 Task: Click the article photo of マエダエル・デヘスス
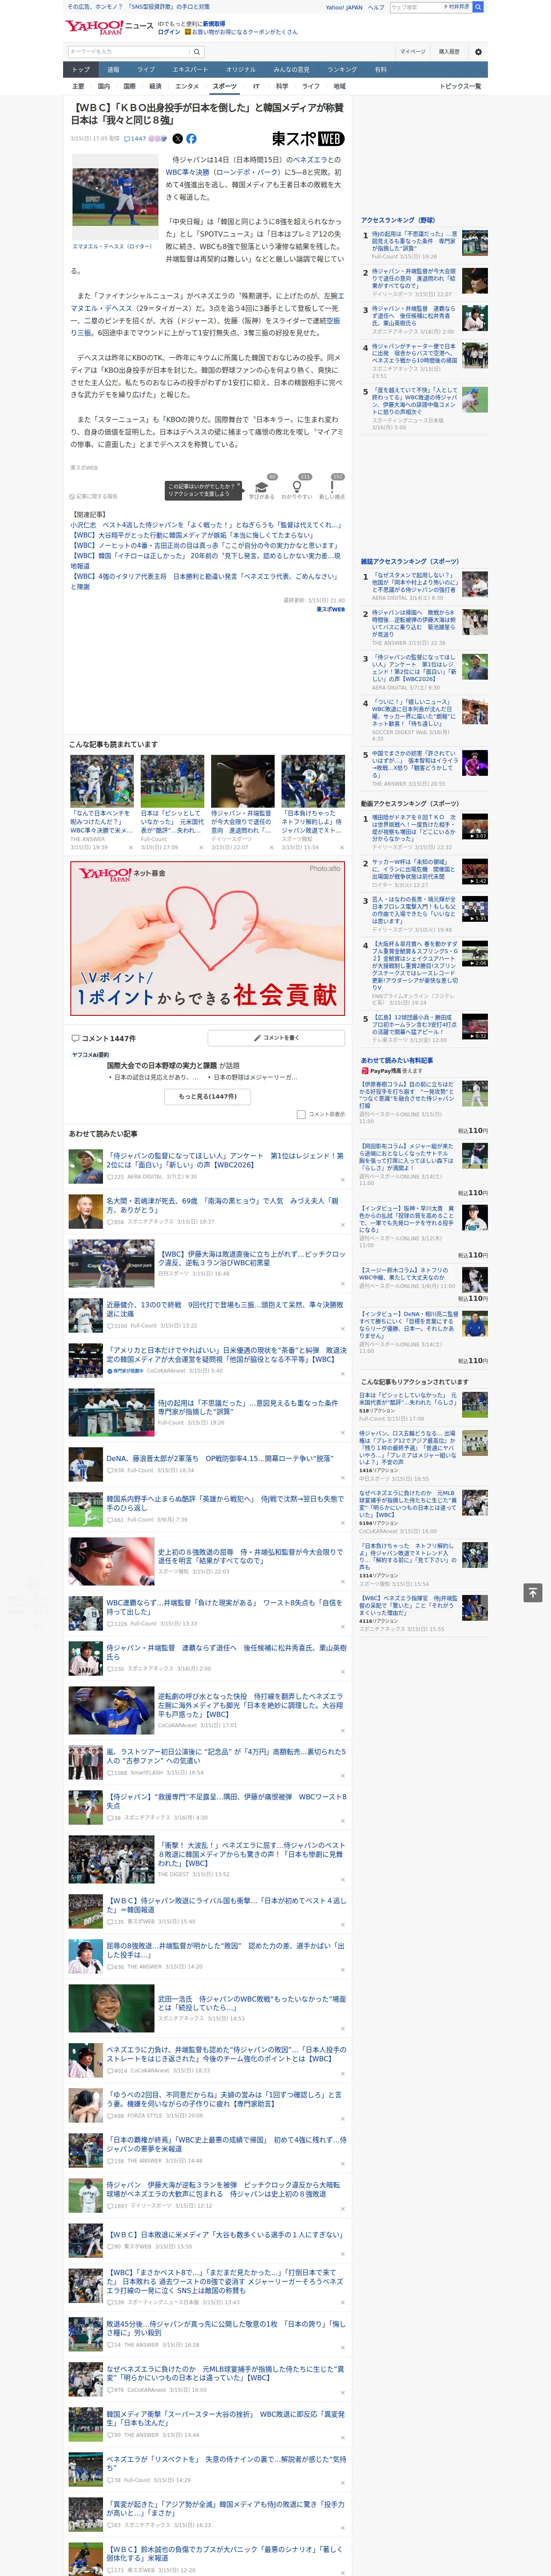[115, 197]
